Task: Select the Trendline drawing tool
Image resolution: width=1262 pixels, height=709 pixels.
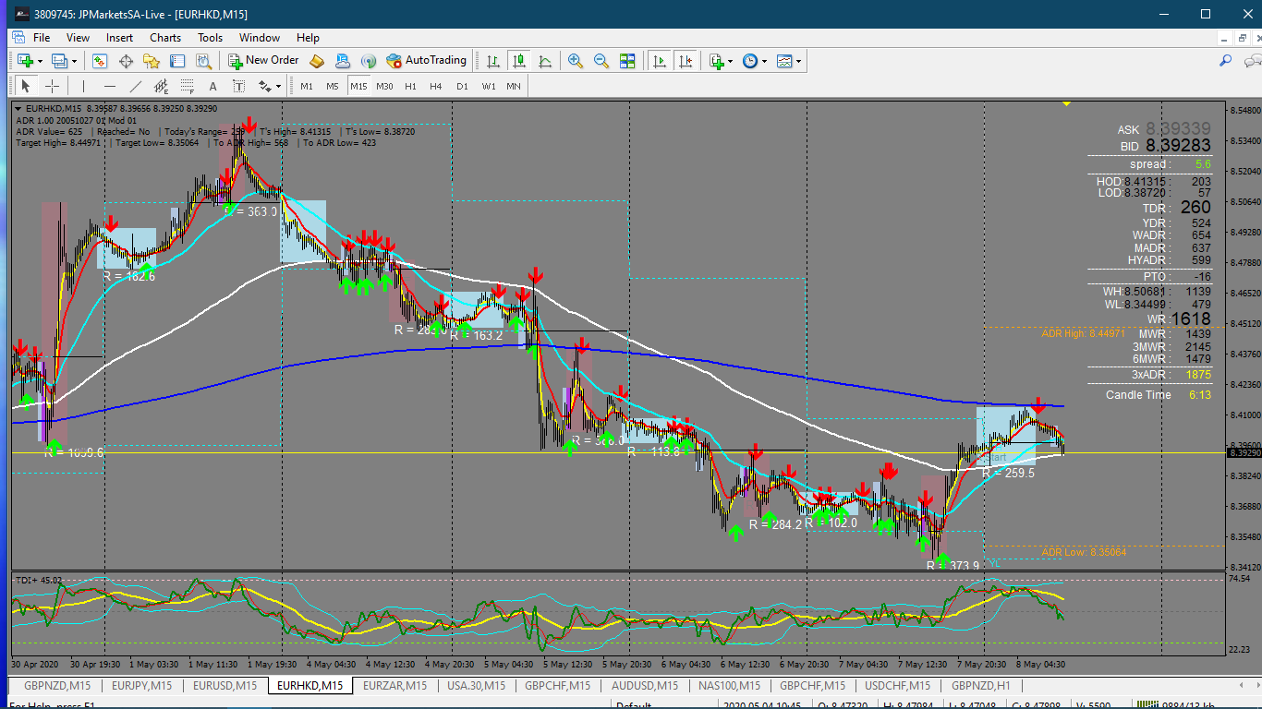Action: [x=136, y=86]
